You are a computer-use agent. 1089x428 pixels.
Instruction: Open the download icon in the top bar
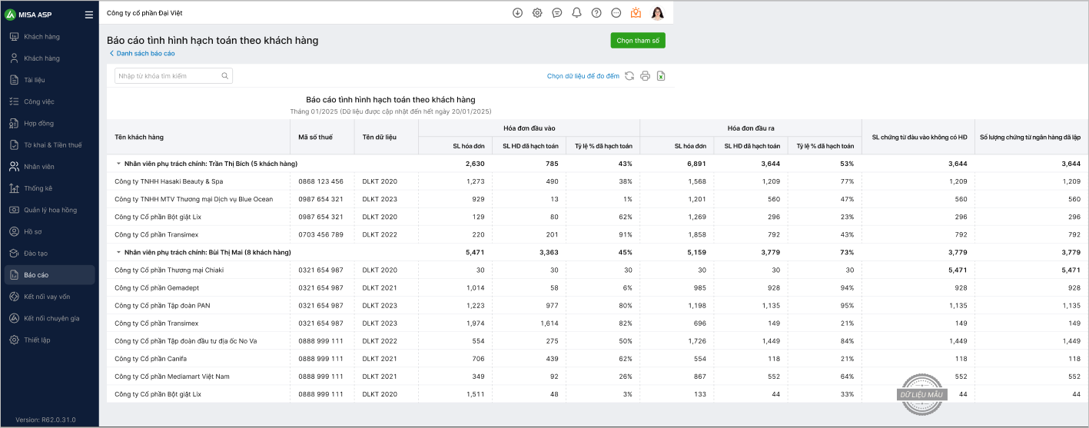(x=517, y=13)
